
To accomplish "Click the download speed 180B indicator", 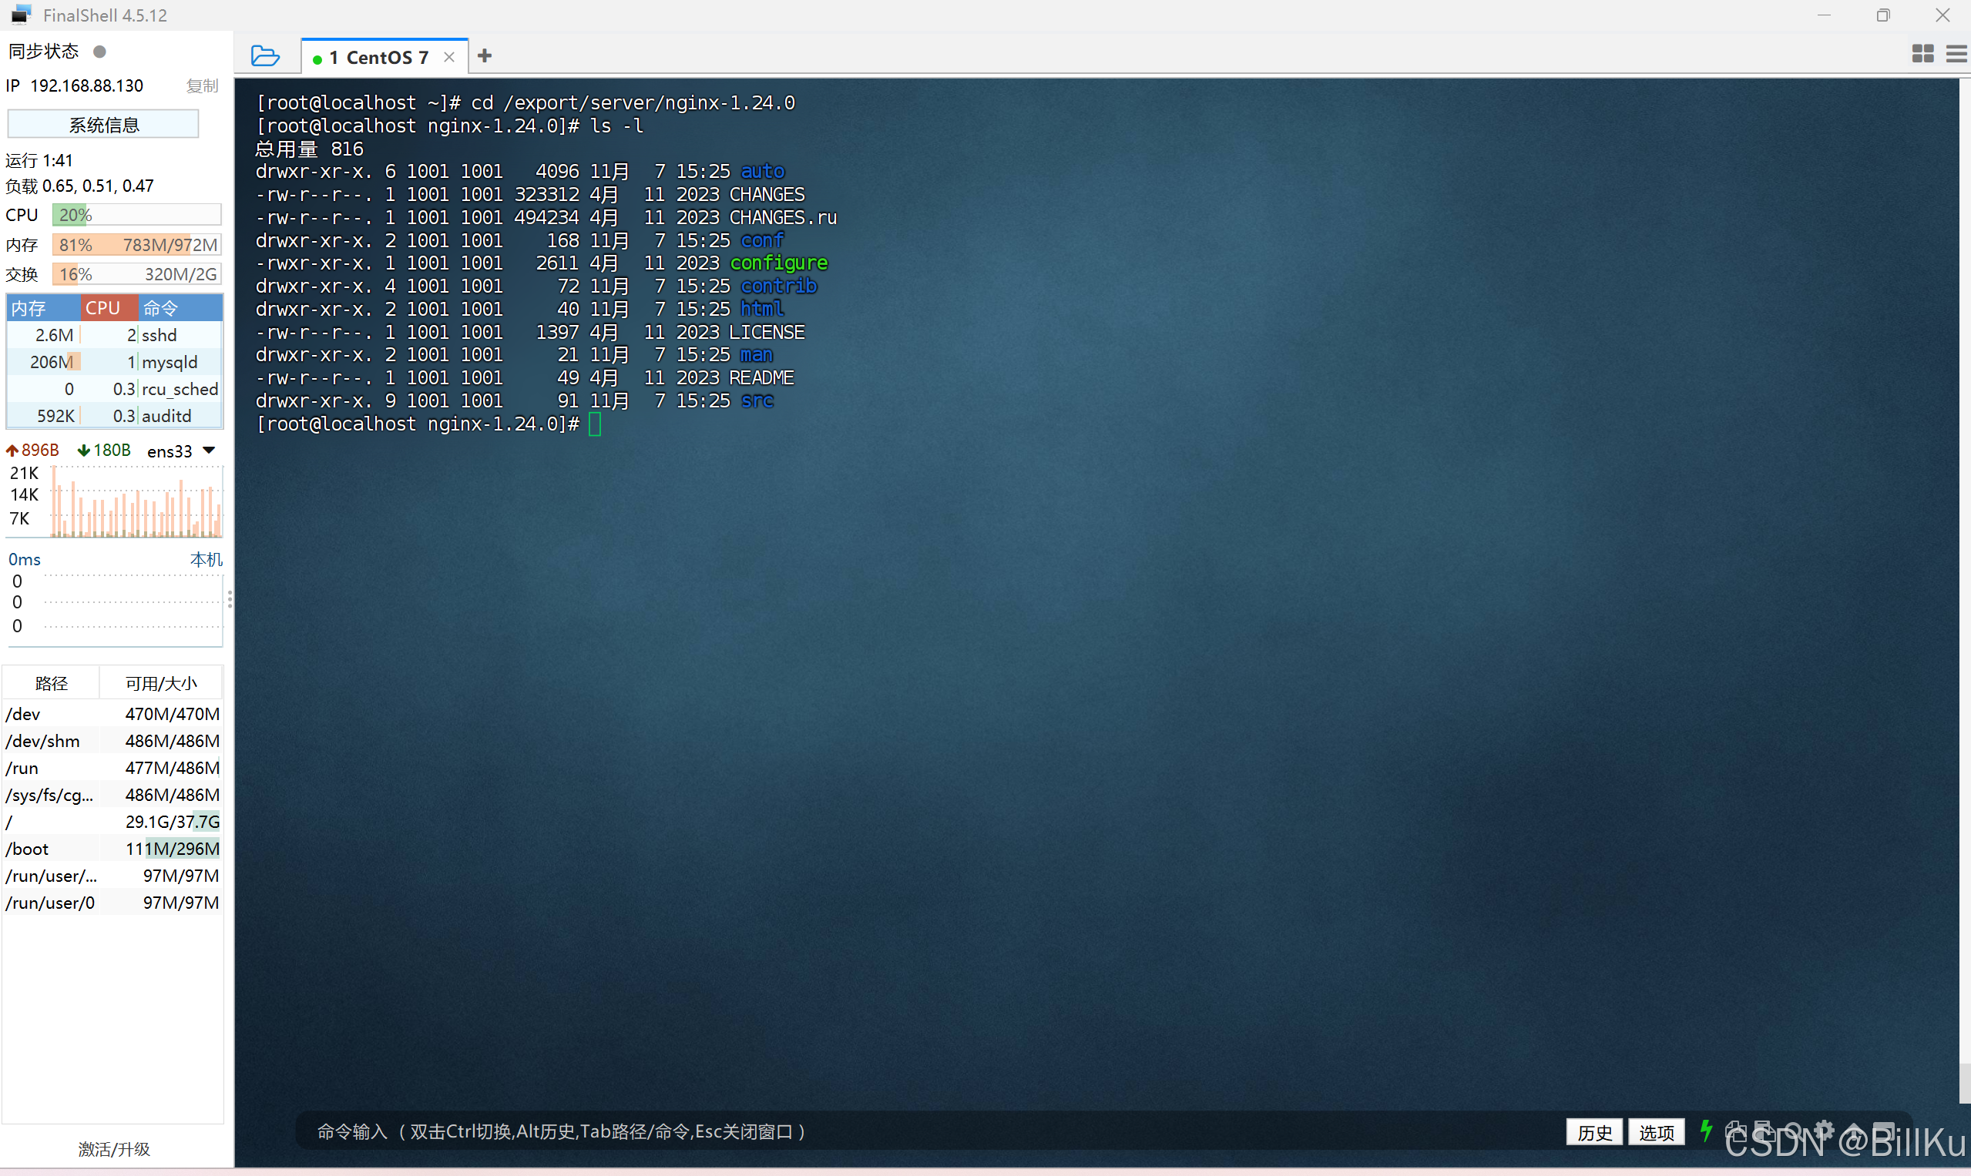I will (104, 450).
